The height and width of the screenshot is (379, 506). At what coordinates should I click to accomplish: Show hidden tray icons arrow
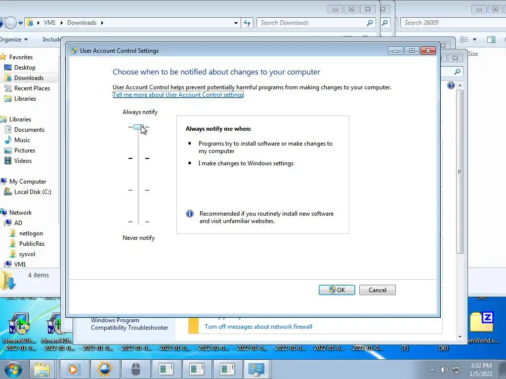pyautogui.click(x=432, y=370)
